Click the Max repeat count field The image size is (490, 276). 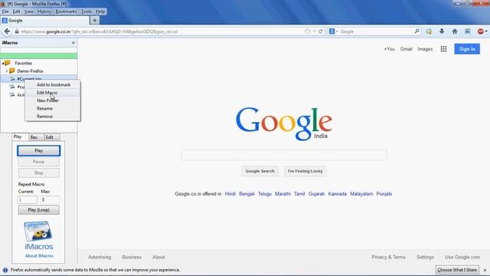pyautogui.click(x=50, y=199)
